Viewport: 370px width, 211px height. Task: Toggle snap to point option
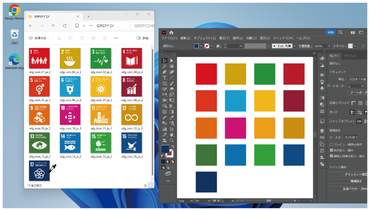pos(359,121)
